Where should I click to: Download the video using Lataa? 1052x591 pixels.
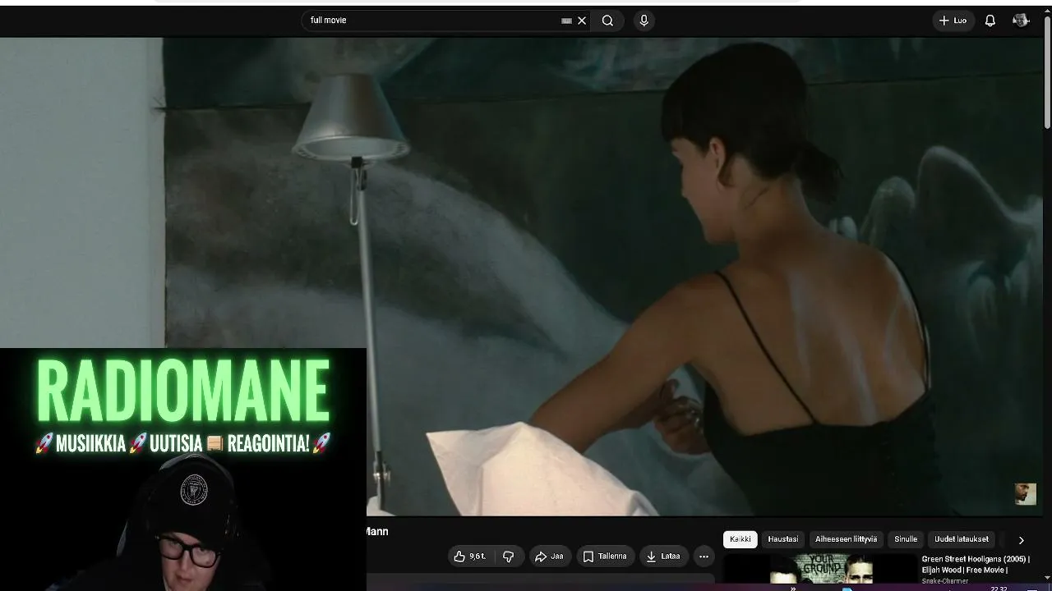[663, 557]
